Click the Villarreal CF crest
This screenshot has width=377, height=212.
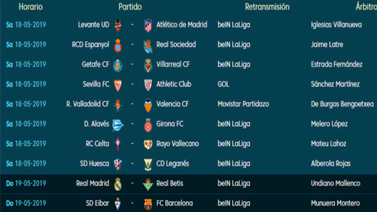click(x=148, y=65)
